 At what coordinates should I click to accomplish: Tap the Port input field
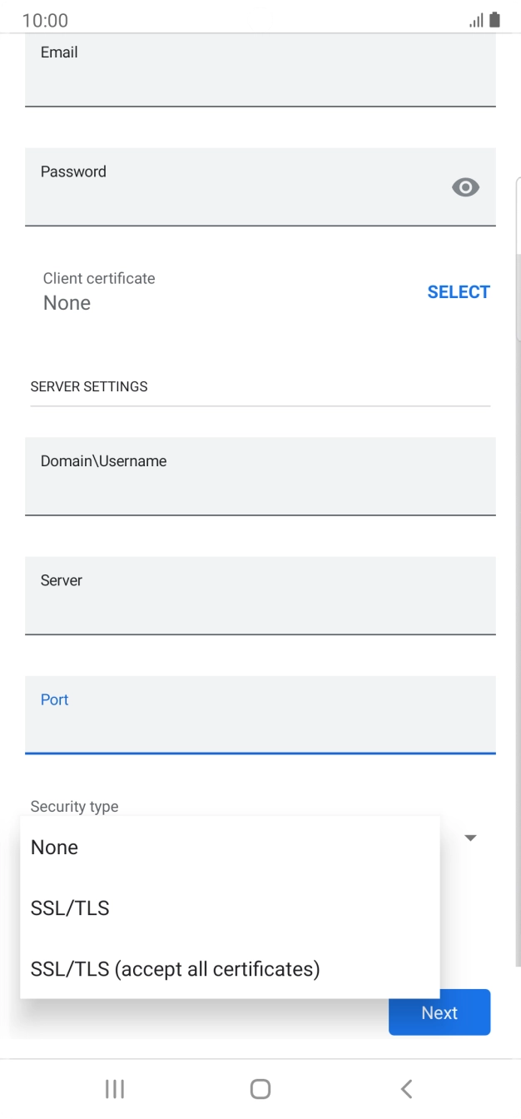click(260, 714)
